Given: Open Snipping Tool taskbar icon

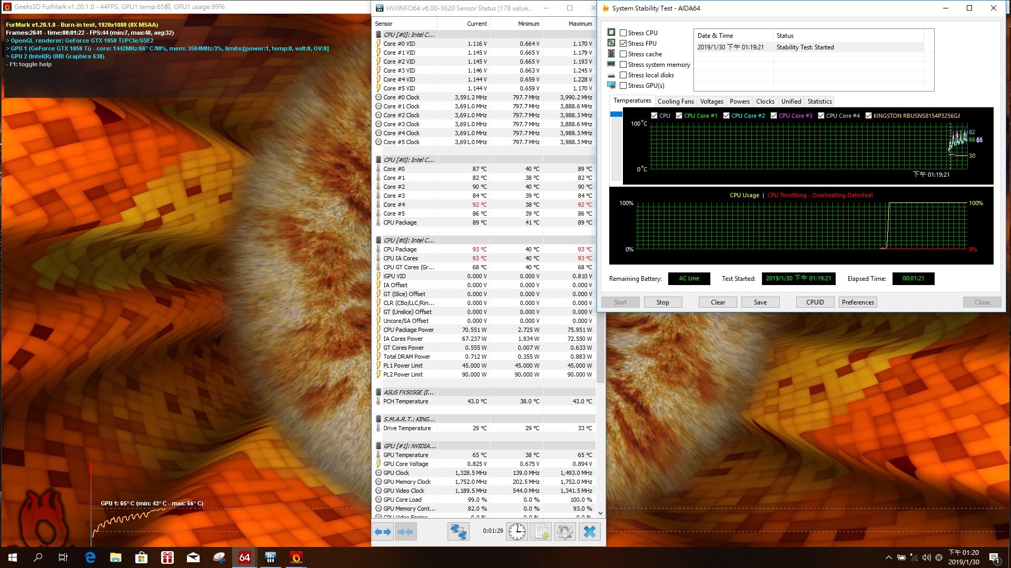Looking at the screenshot, I should tap(219, 557).
